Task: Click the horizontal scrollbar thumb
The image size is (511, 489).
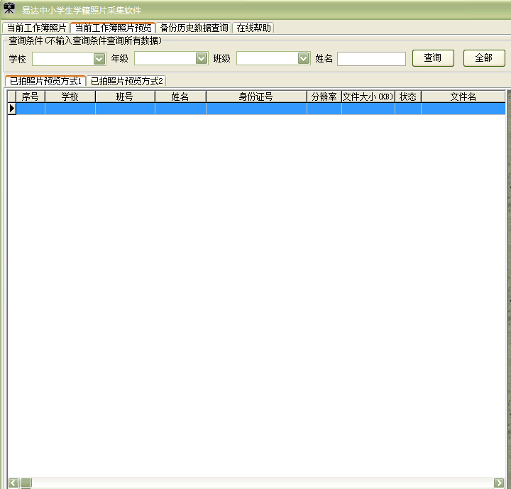Action: 26,483
